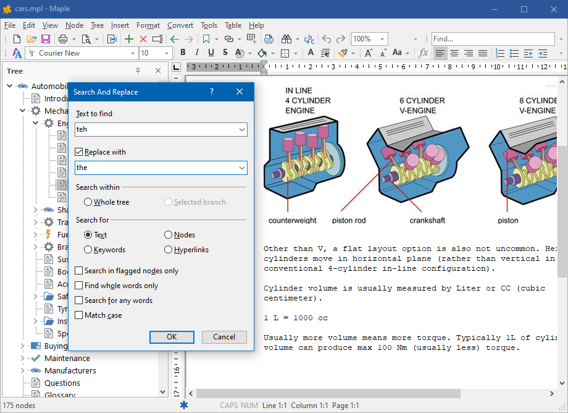568x413 pixels.
Task: Insert a table using grid icon
Action: (251, 39)
